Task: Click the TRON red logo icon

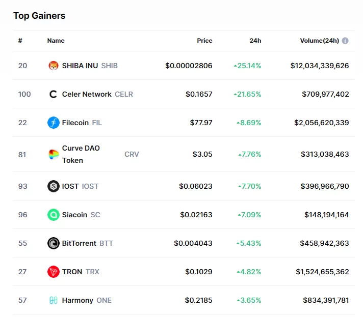Action: coord(54,272)
